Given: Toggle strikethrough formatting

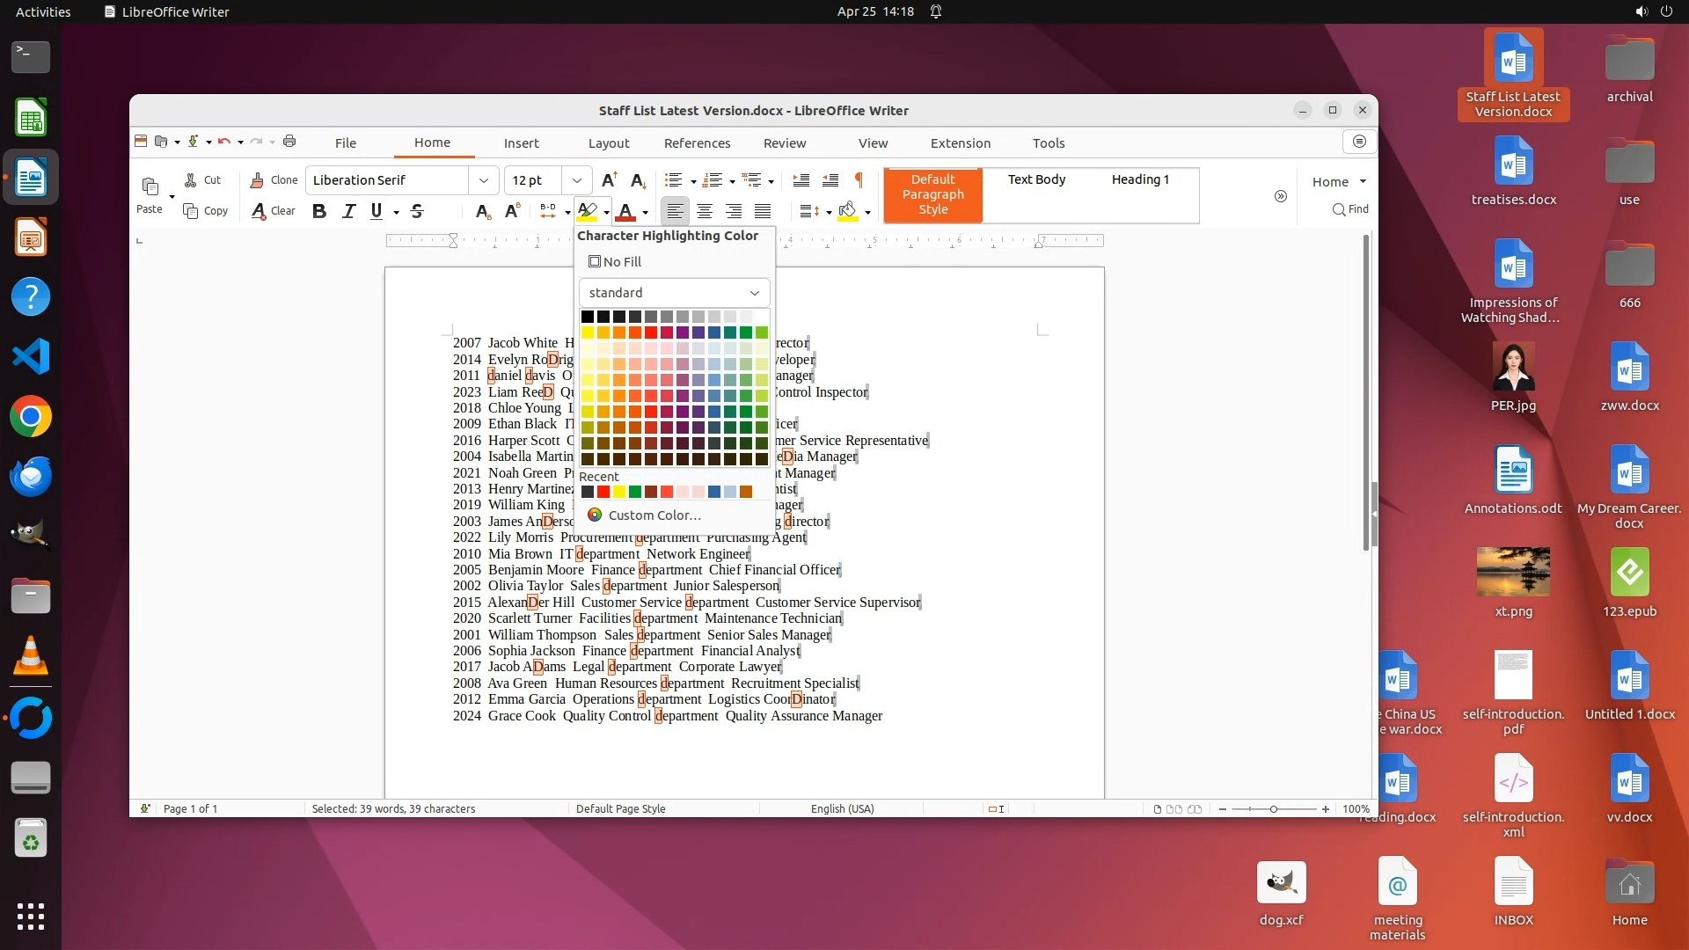Looking at the screenshot, I should point(417,211).
